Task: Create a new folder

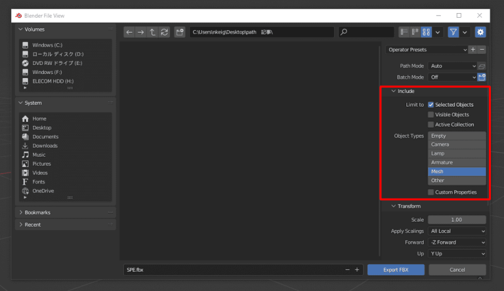Action: pyautogui.click(x=179, y=31)
